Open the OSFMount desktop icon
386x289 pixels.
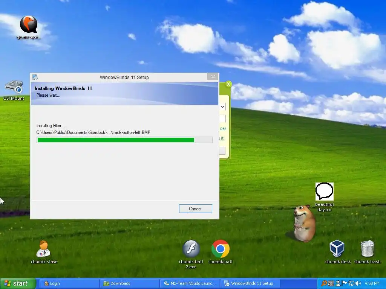pos(14,90)
